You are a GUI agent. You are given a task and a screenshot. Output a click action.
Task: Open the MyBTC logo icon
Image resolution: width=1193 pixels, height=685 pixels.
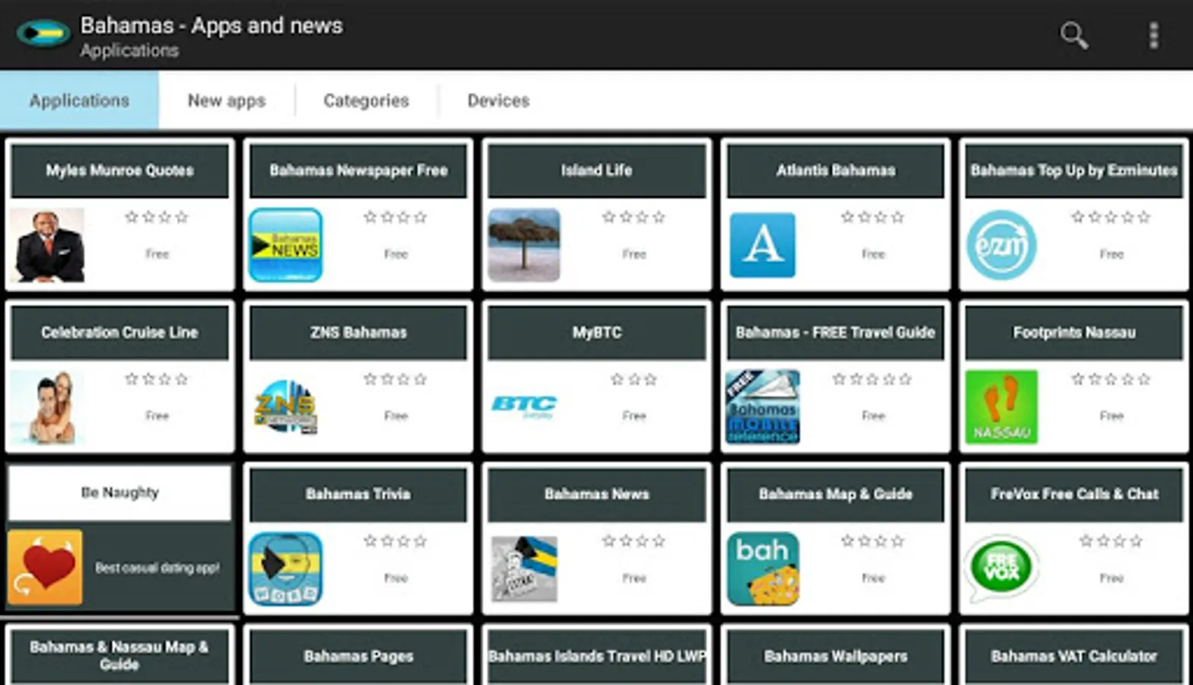[x=524, y=406]
